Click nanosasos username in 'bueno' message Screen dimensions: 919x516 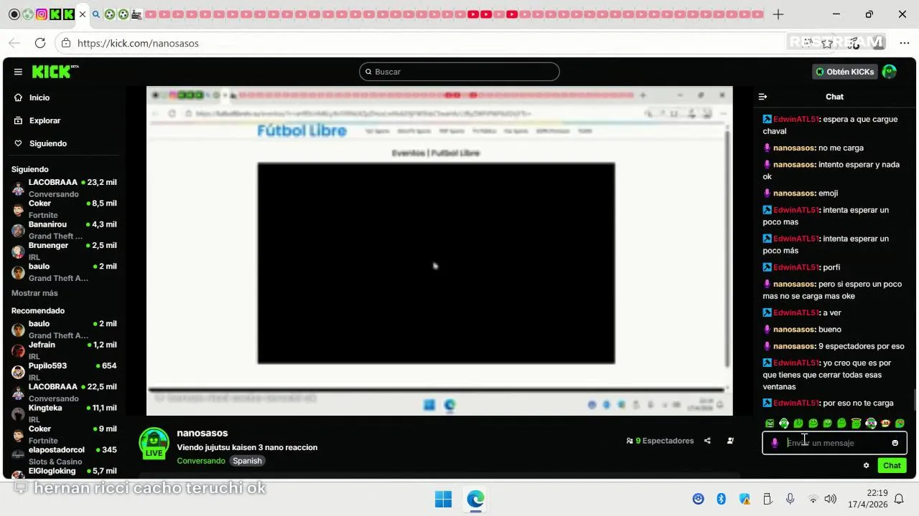793,330
